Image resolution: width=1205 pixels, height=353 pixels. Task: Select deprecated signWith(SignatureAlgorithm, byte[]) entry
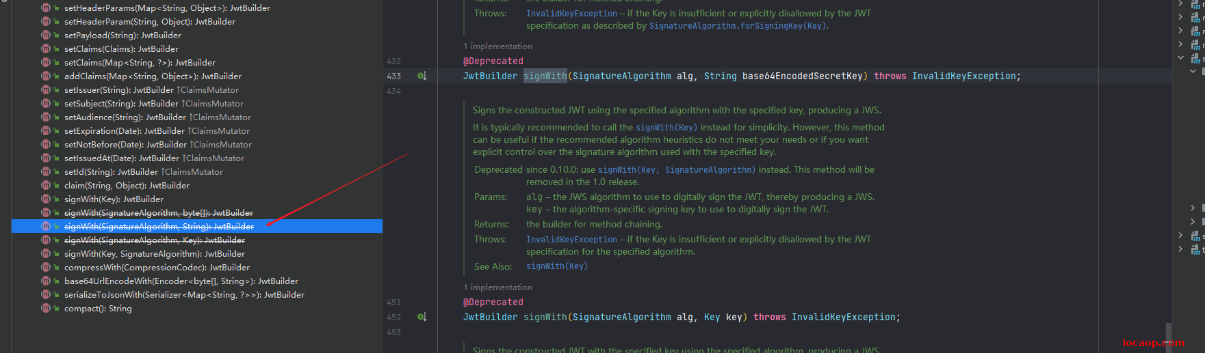159,212
